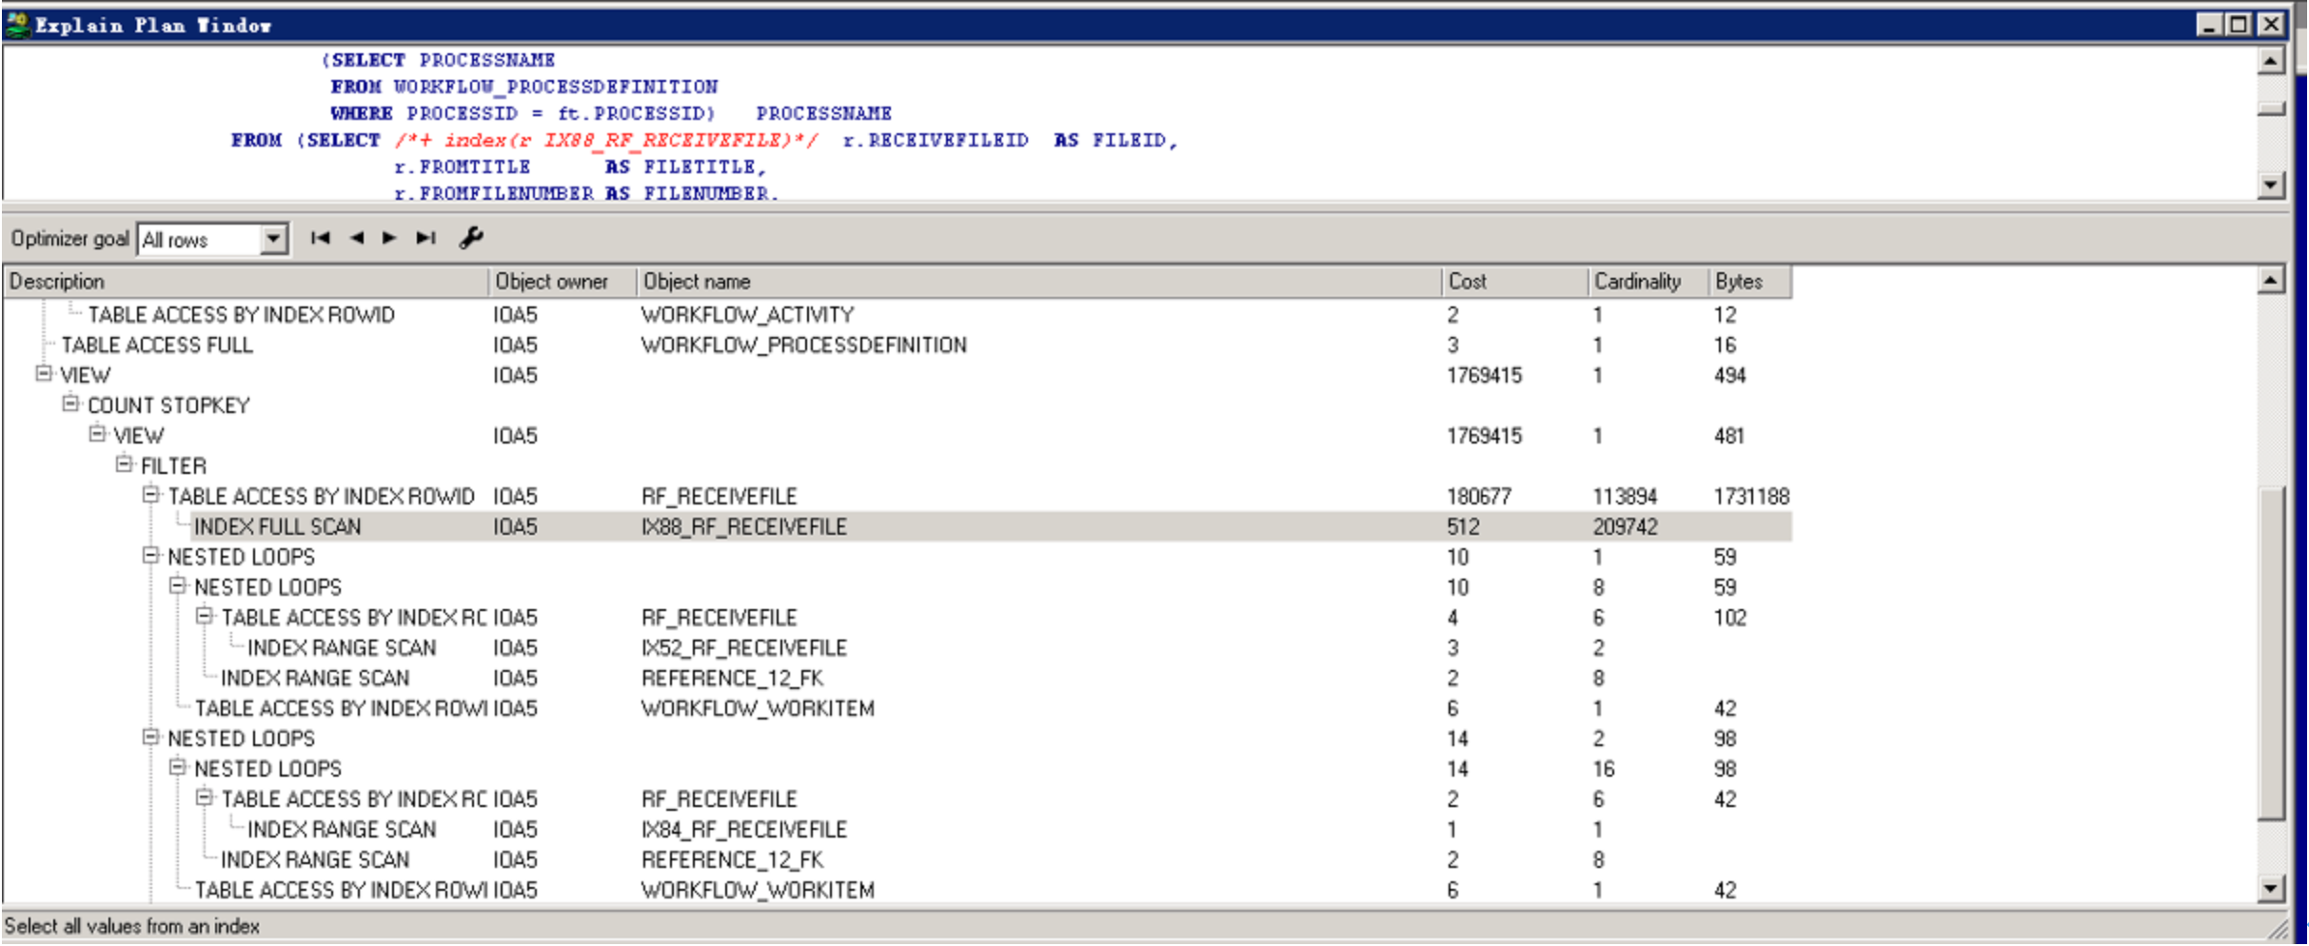Viewport: 2309px width, 946px height.
Task: Collapse NESTED LOOPS node with cardinality 1
Action: click(149, 556)
